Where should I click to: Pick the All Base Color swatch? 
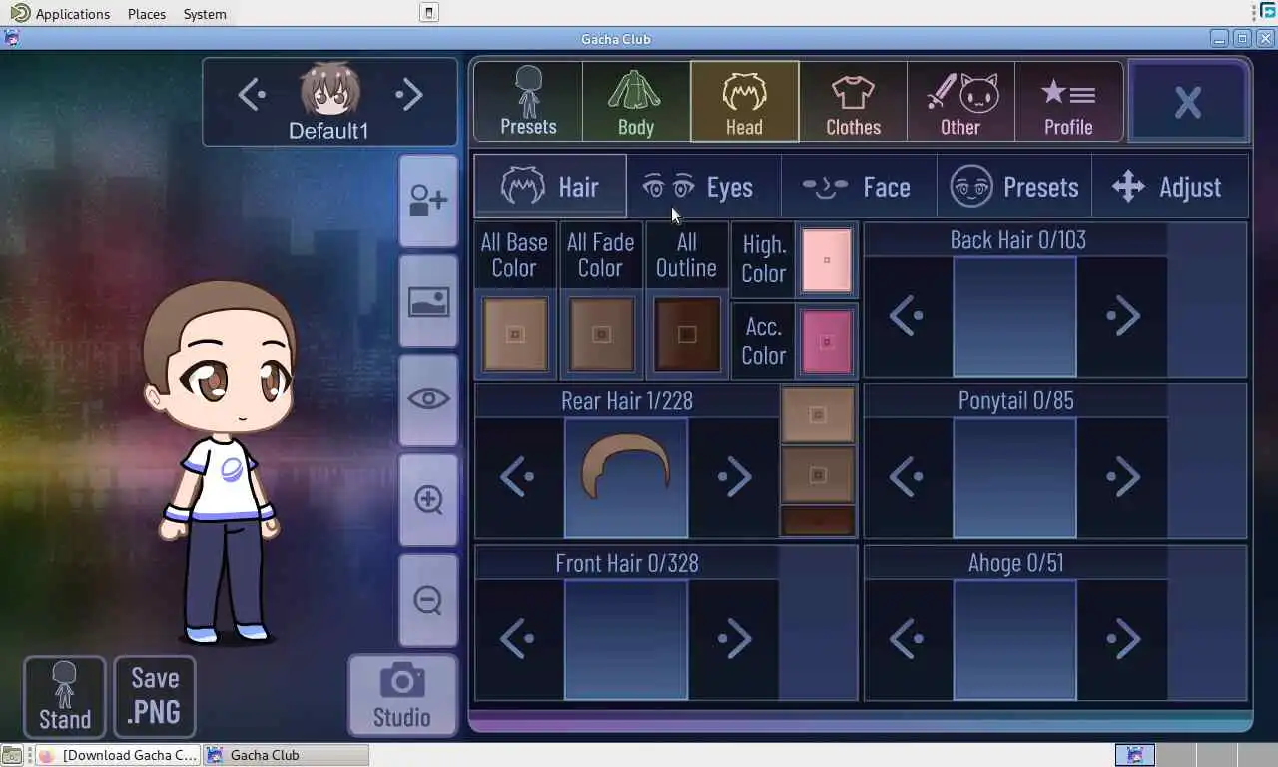click(x=515, y=335)
